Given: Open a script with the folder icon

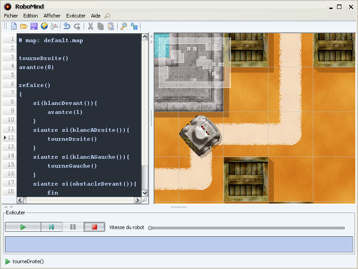Looking at the screenshot, I should click(x=24, y=26).
